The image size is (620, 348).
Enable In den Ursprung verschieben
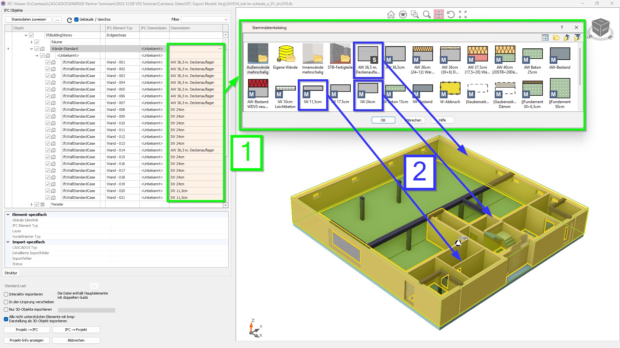pyautogui.click(x=6, y=302)
